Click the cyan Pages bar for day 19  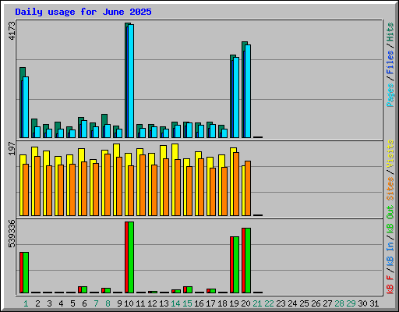[x=236, y=97]
